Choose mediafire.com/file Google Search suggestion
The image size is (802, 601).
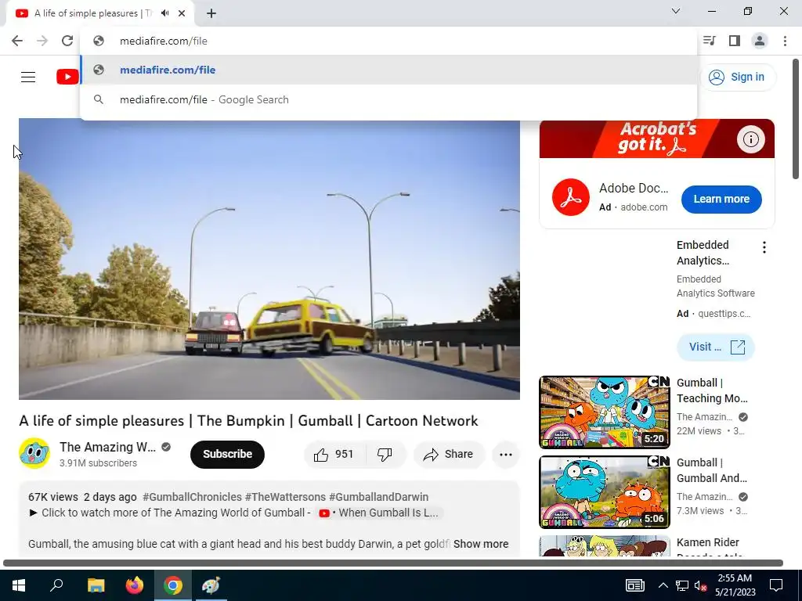(x=388, y=99)
